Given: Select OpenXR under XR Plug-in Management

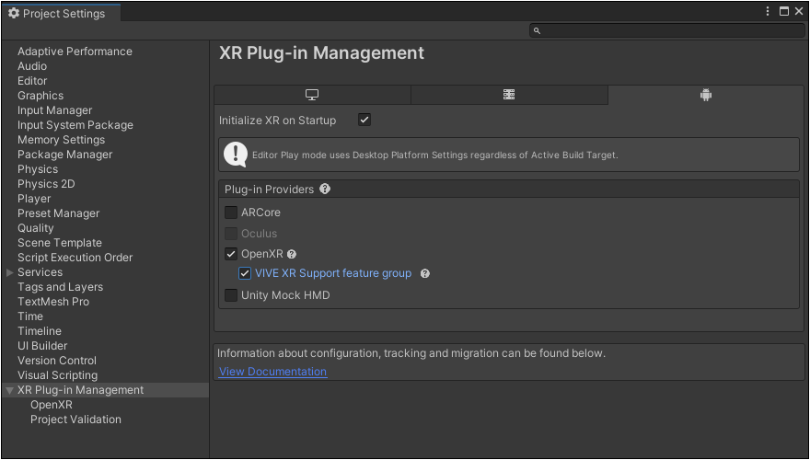Looking at the screenshot, I should tap(52, 405).
